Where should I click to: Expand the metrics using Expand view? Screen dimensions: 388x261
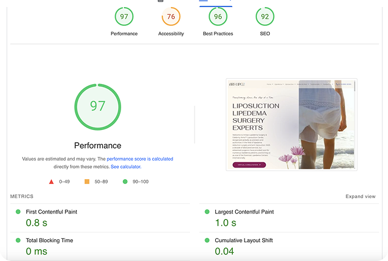(x=360, y=196)
